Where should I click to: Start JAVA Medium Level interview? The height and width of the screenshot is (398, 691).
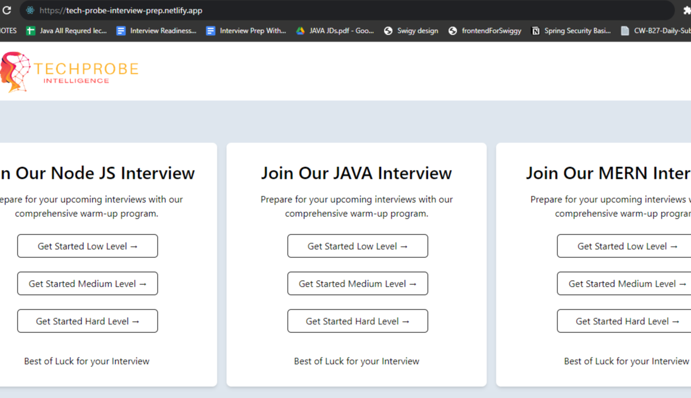click(358, 283)
